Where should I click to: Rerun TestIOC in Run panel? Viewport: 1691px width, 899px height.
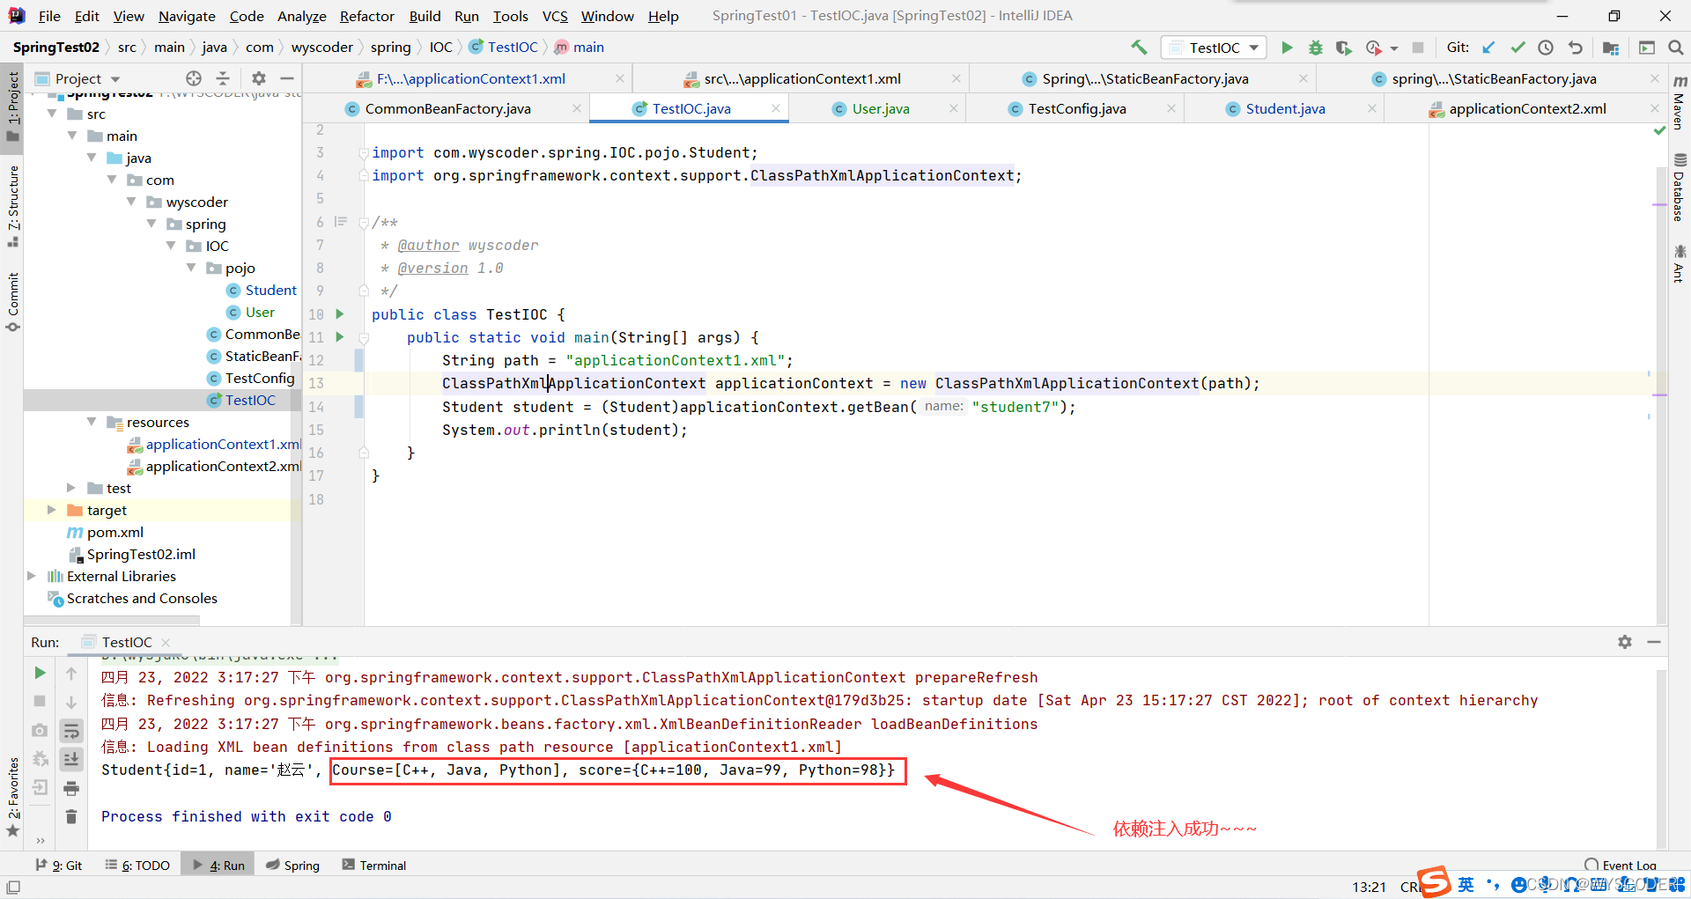coord(40,674)
